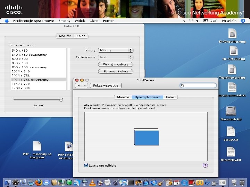Click the Jasność brightness slider
The width and height of the screenshot is (250, 187).
(61, 100)
